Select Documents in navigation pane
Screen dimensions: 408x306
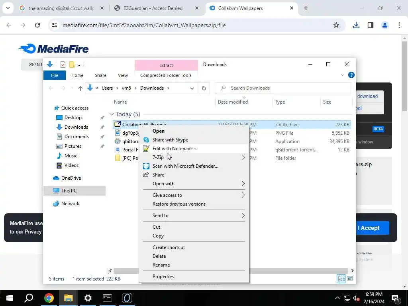coord(76,137)
